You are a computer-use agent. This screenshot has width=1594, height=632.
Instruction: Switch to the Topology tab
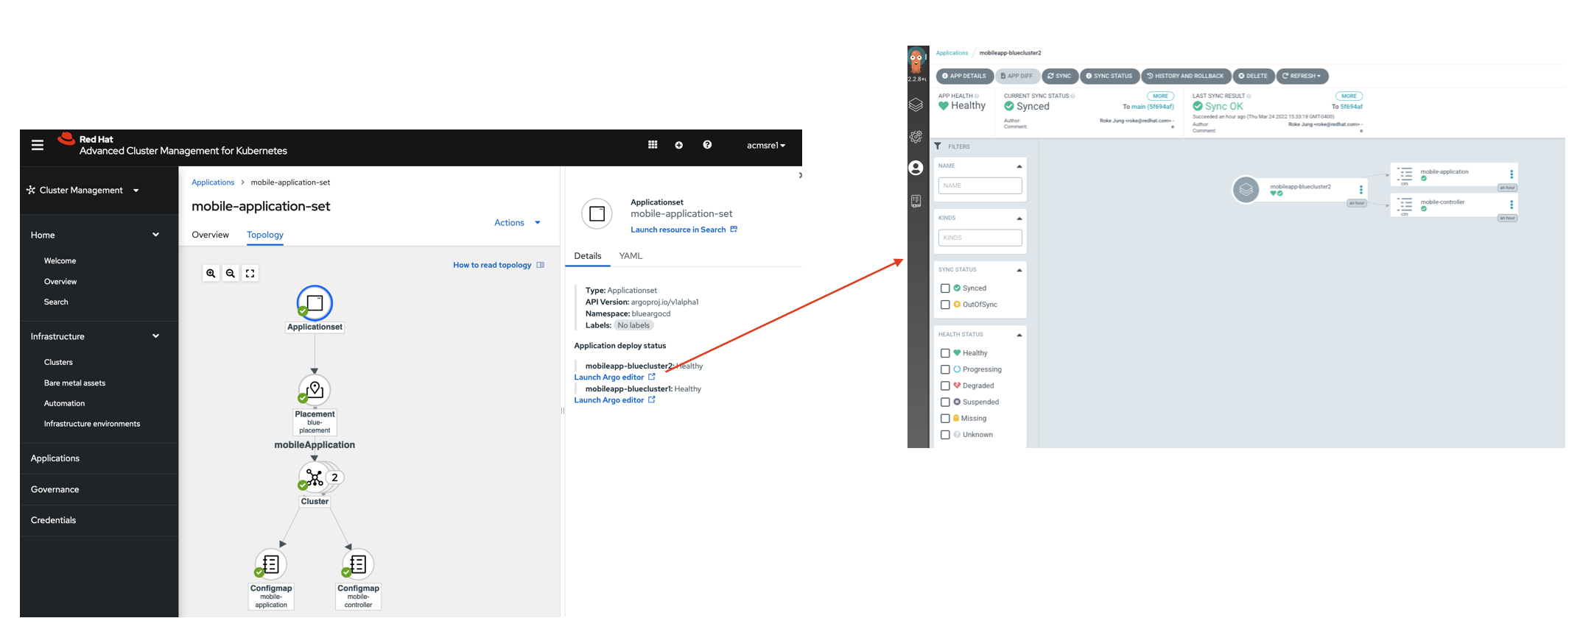click(265, 235)
